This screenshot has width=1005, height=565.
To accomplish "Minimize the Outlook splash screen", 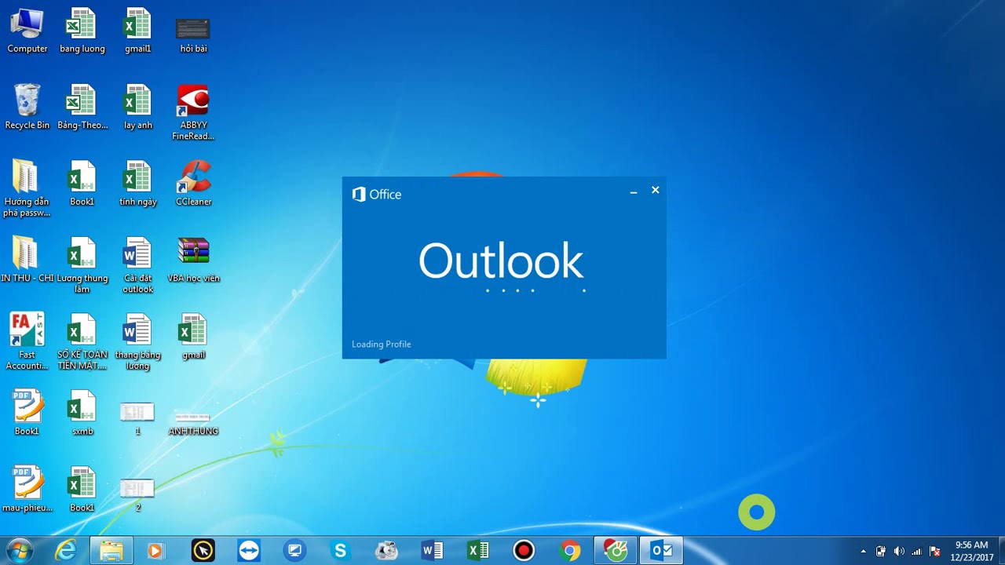I will (634, 191).
